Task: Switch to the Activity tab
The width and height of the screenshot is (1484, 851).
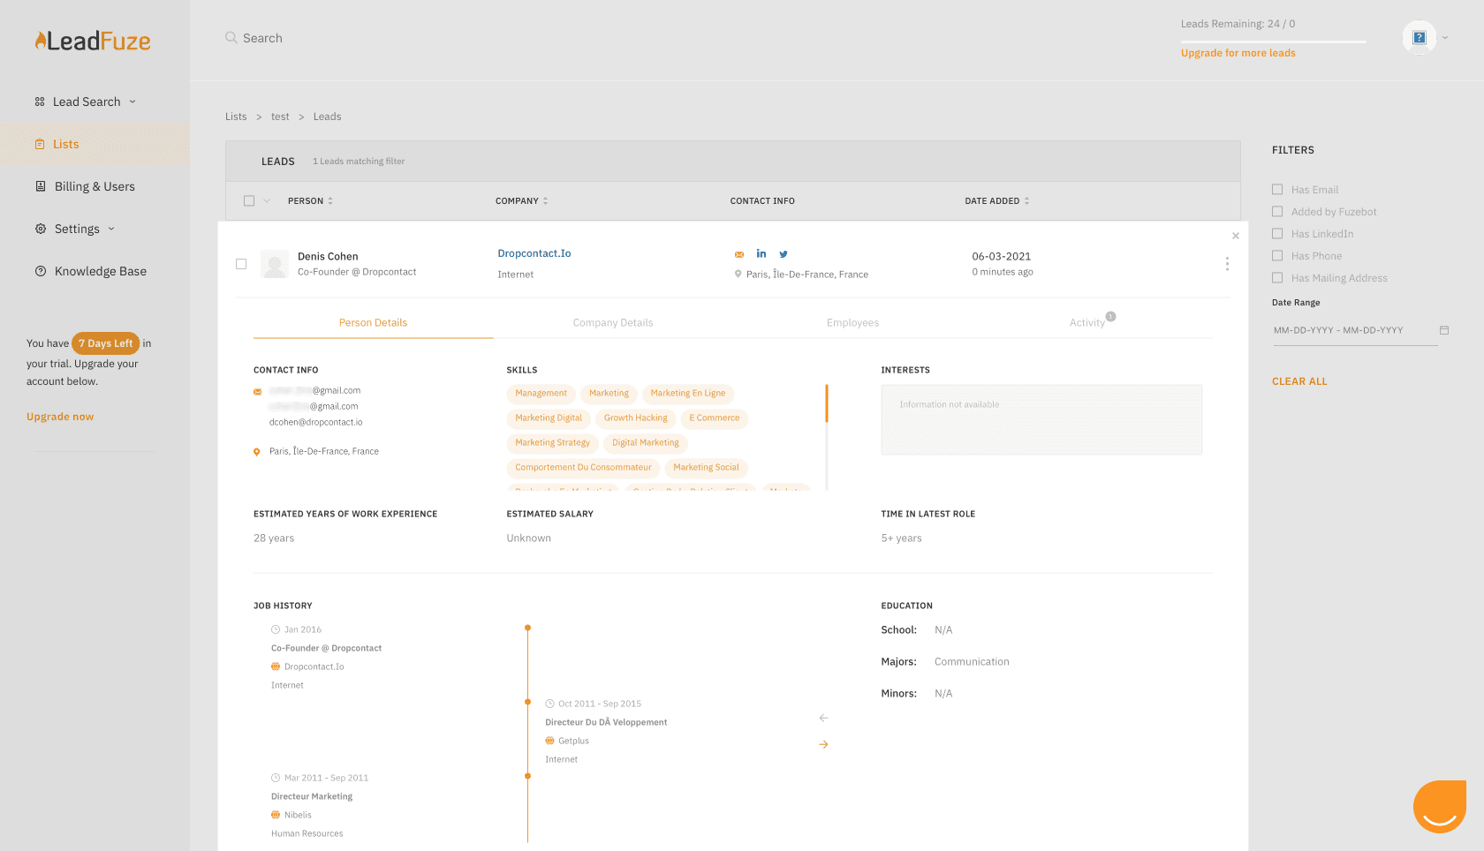Action: 1087,323
